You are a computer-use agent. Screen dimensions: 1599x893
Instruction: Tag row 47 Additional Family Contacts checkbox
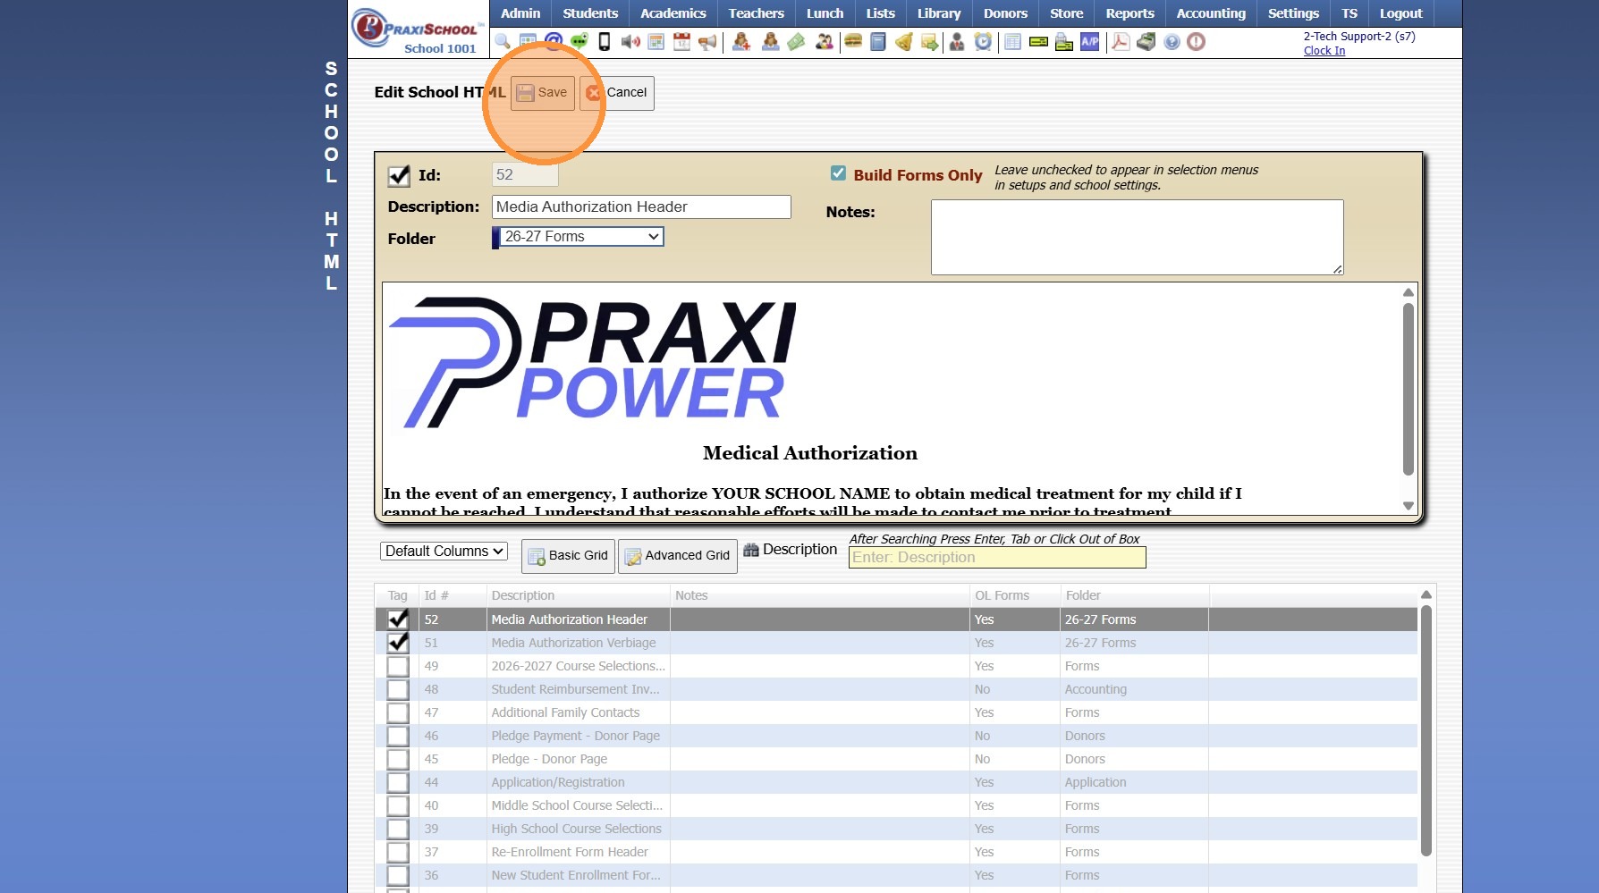[398, 712]
